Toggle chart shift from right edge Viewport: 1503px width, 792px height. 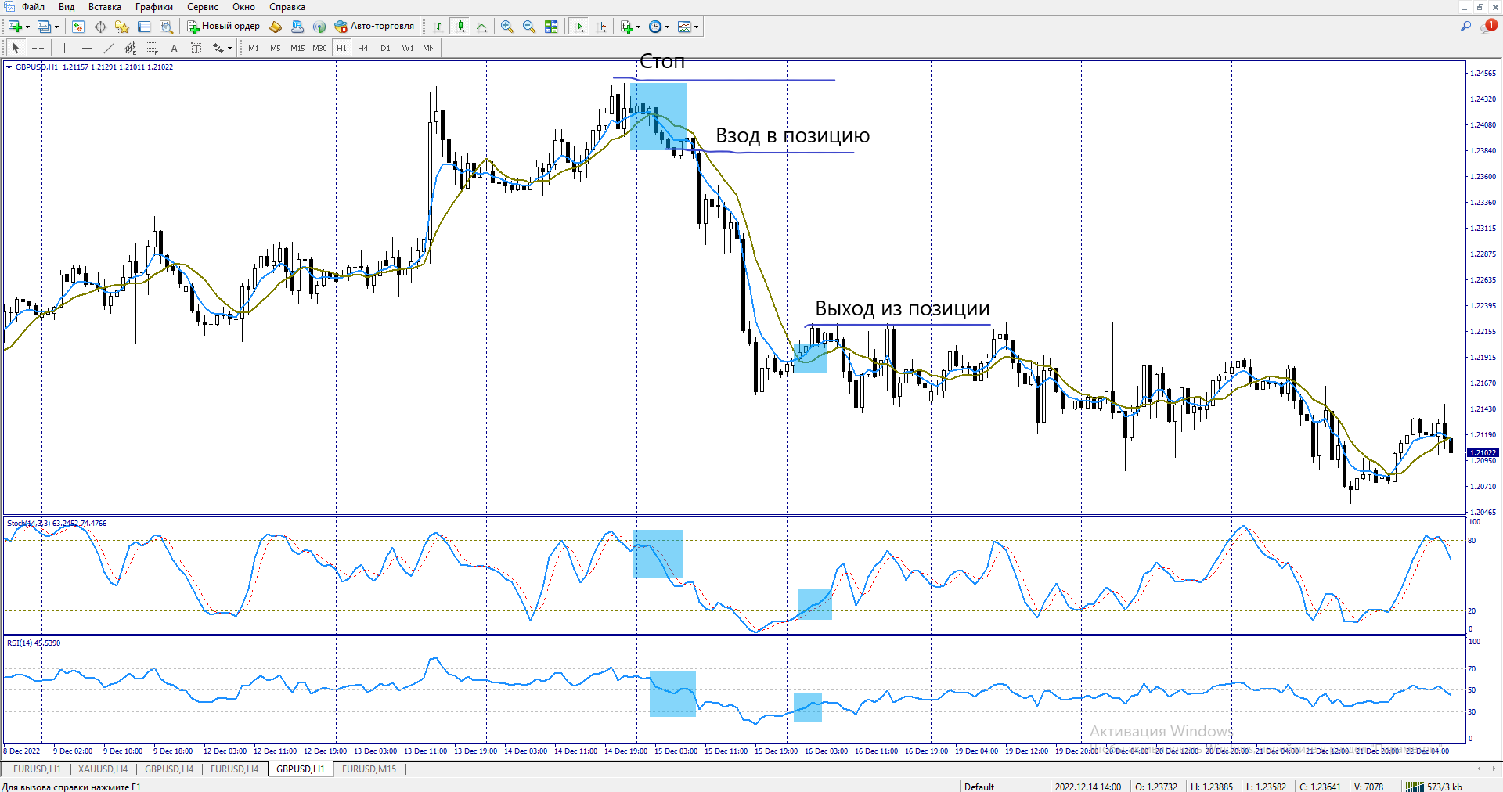(600, 27)
